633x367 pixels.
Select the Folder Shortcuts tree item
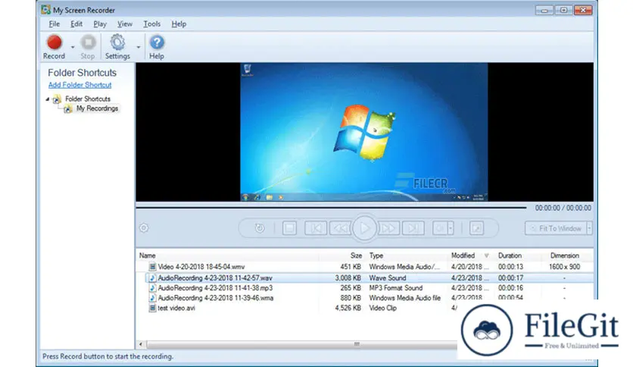[x=88, y=99]
